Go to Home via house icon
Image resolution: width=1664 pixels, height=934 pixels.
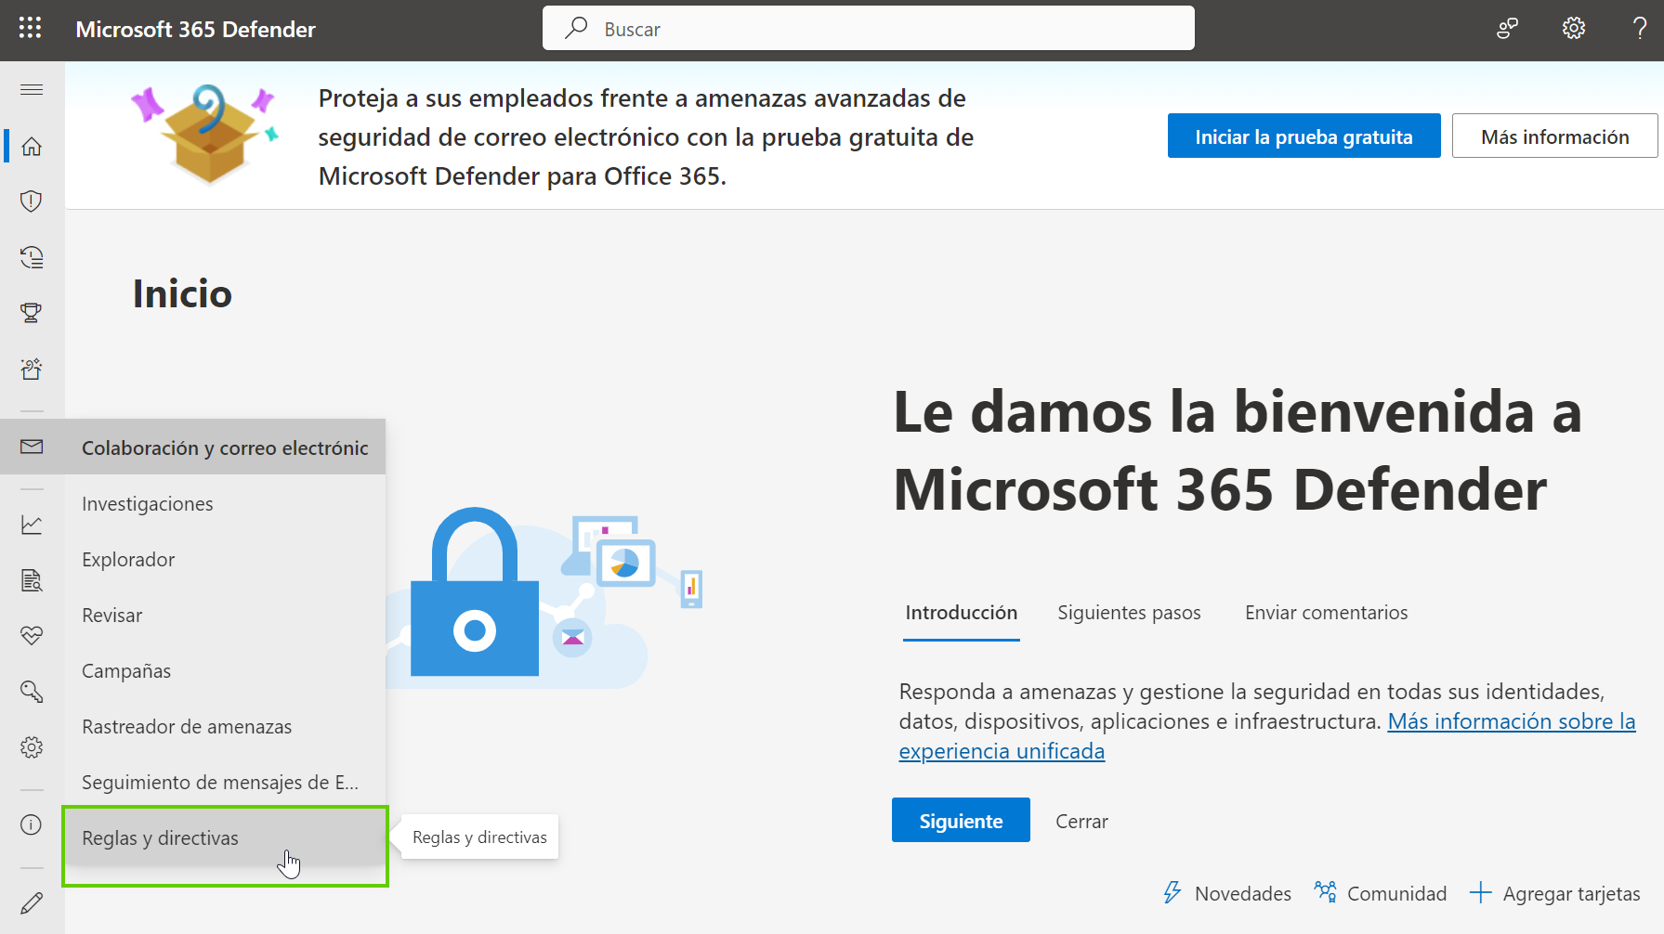pos(32,147)
